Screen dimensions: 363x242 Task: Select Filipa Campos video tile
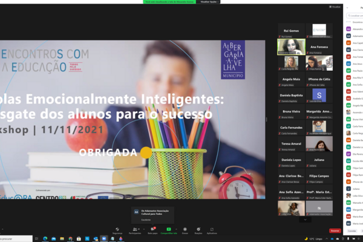tap(319, 176)
